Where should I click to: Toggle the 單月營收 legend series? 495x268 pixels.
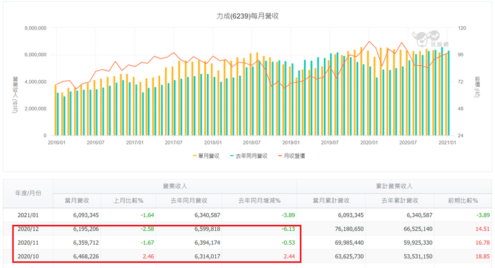pyautogui.click(x=206, y=156)
